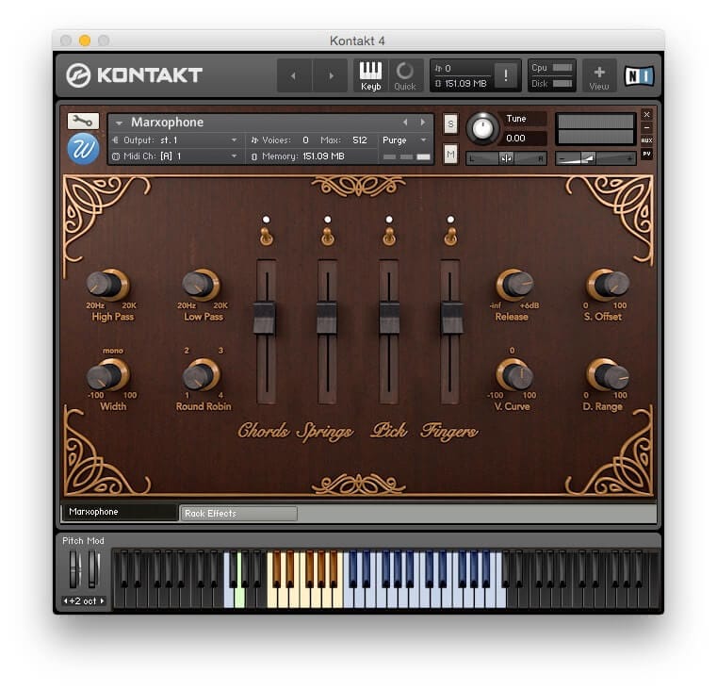This screenshot has width=717, height=690.
Task: Open the Midi Ch dropdown
Action: tap(175, 156)
